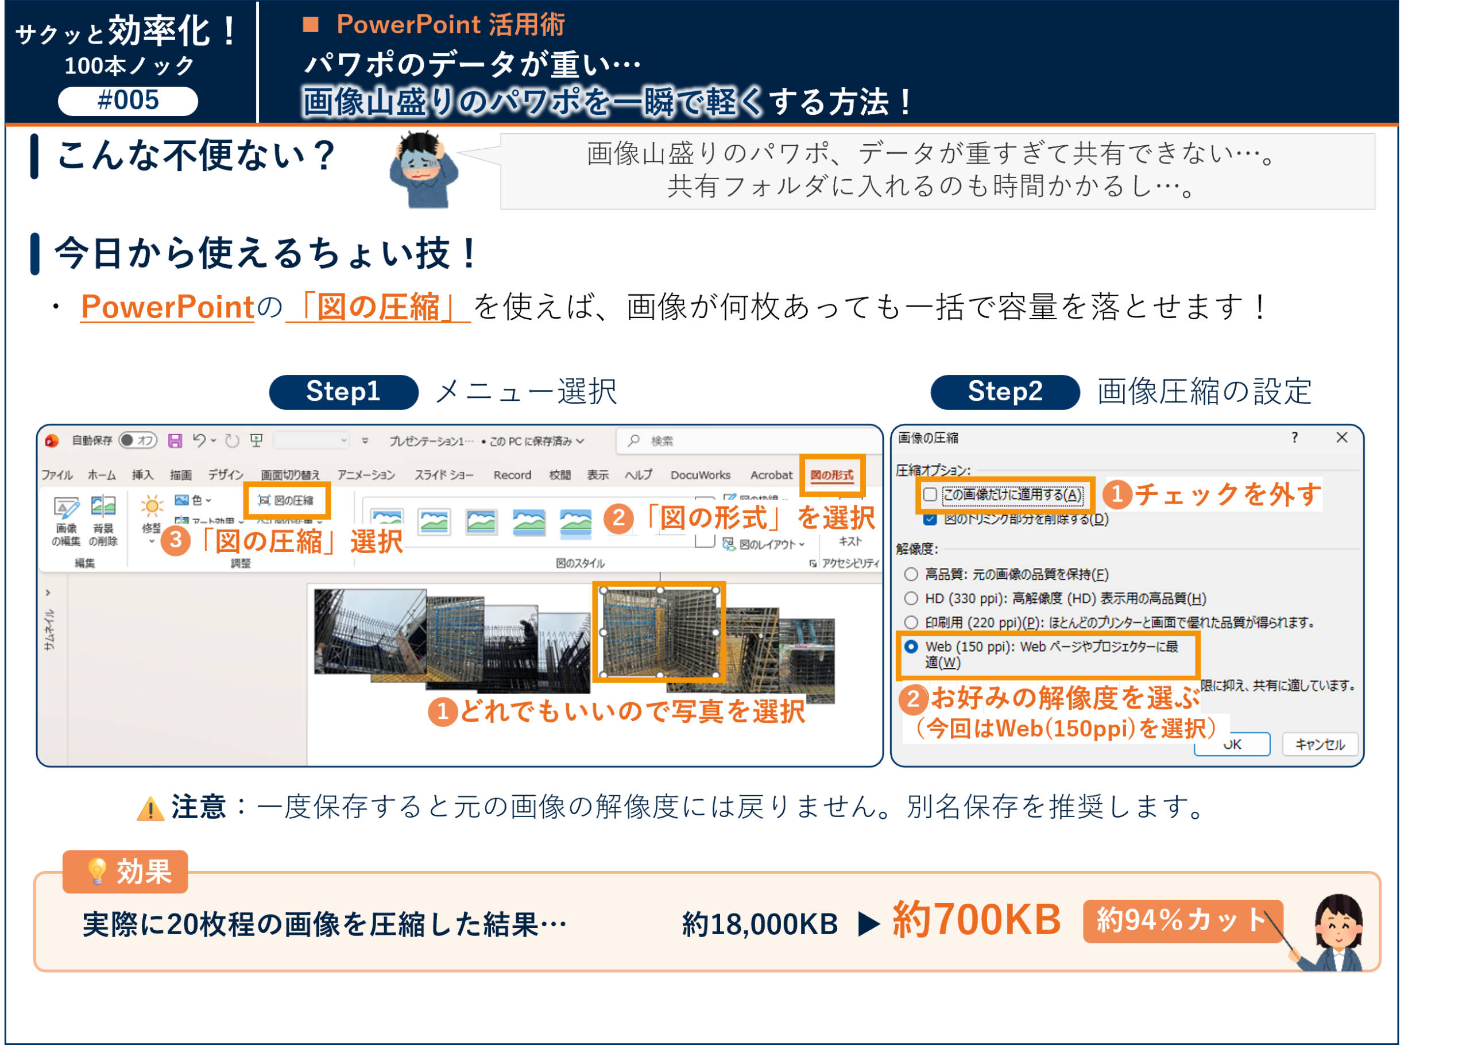Save with the purple floppy disk icon

point(175,440)
